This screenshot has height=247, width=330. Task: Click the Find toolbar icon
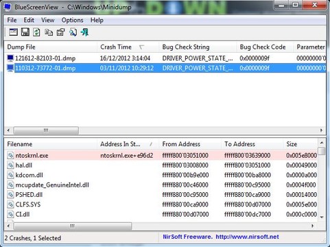point(73,32)
